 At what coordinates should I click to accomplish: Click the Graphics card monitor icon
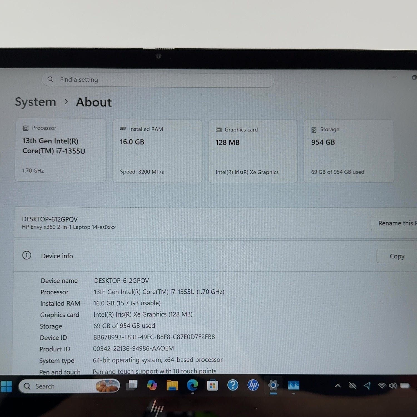[x=219, y=130]
